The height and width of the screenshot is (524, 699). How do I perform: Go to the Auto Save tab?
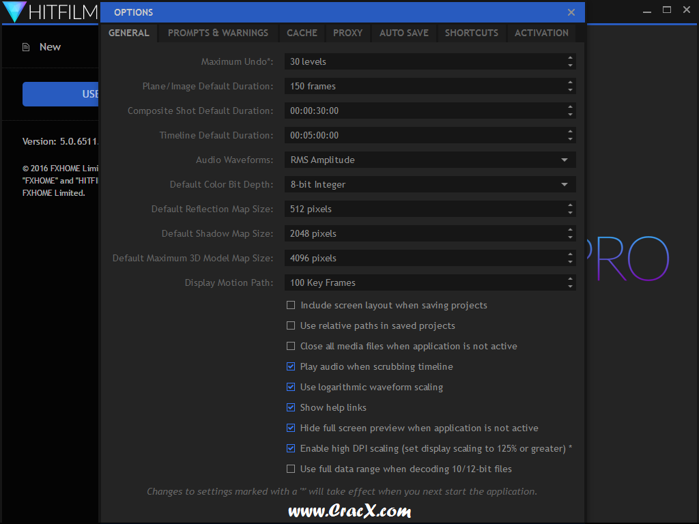(403, 33)
